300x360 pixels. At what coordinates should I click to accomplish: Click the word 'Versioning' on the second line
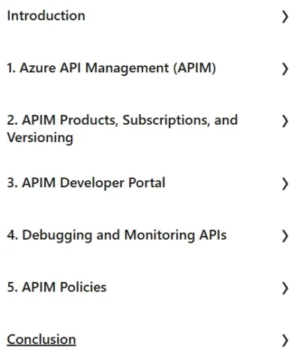point(40,138)
